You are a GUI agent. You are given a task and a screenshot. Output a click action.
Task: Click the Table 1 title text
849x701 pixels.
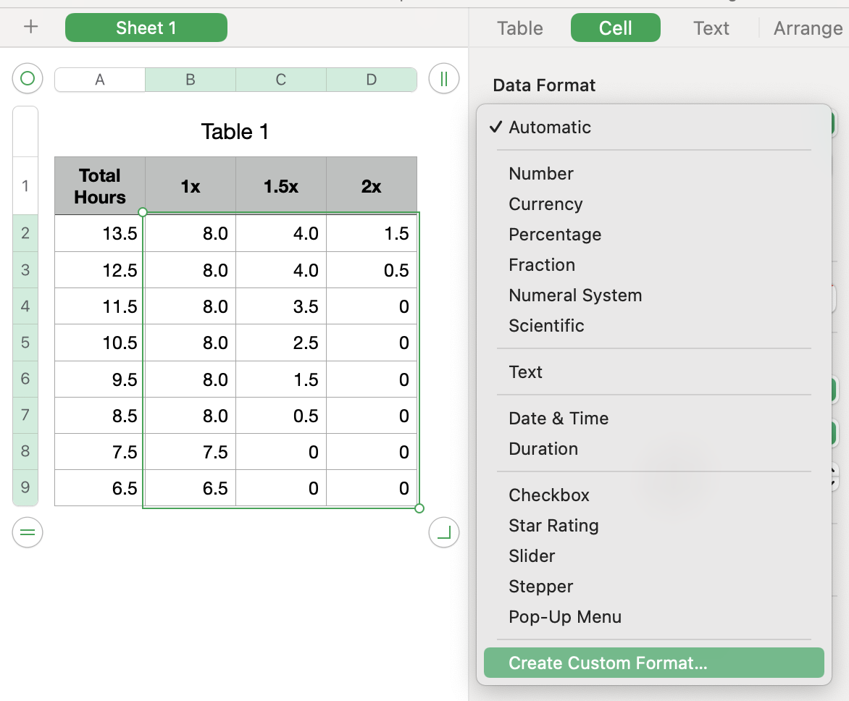pyautogui.click(x=235, y=132)
